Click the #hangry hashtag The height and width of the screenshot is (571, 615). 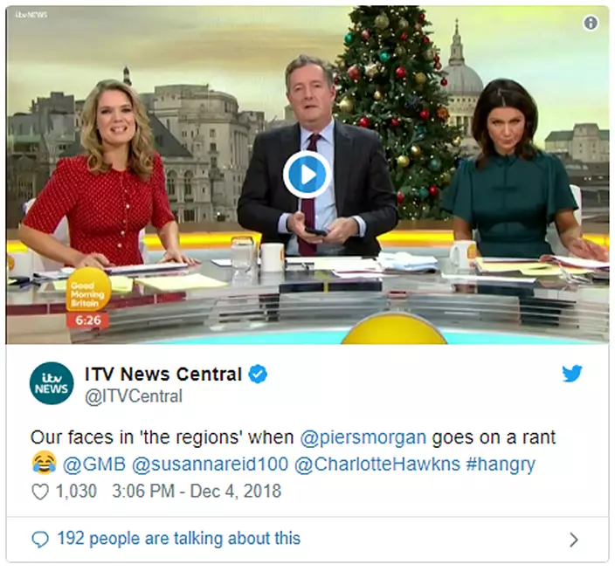point(501,464)
